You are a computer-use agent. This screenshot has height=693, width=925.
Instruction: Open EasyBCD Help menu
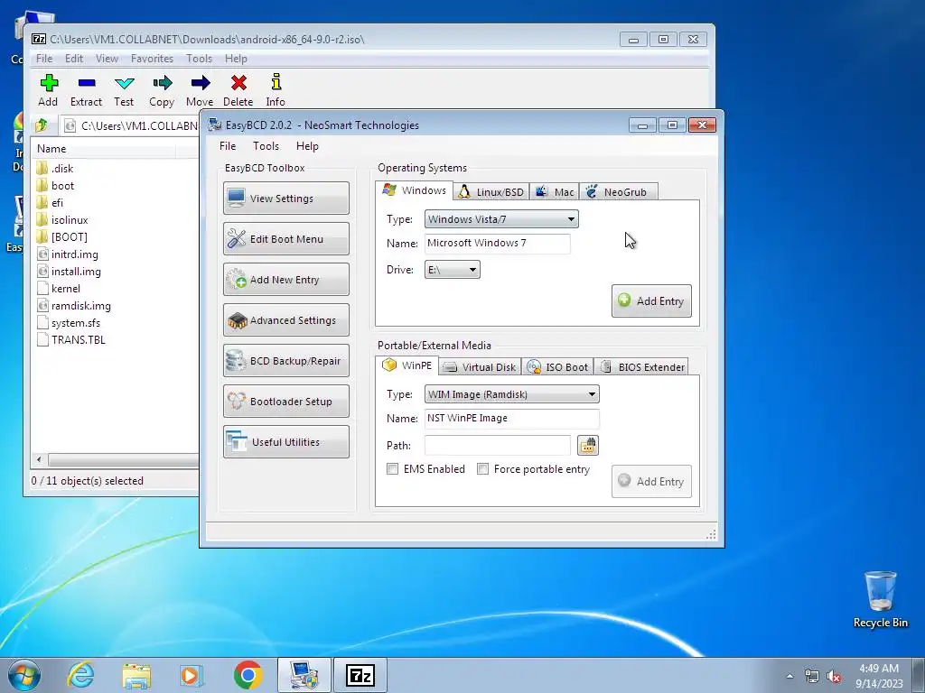coord(307,146)
